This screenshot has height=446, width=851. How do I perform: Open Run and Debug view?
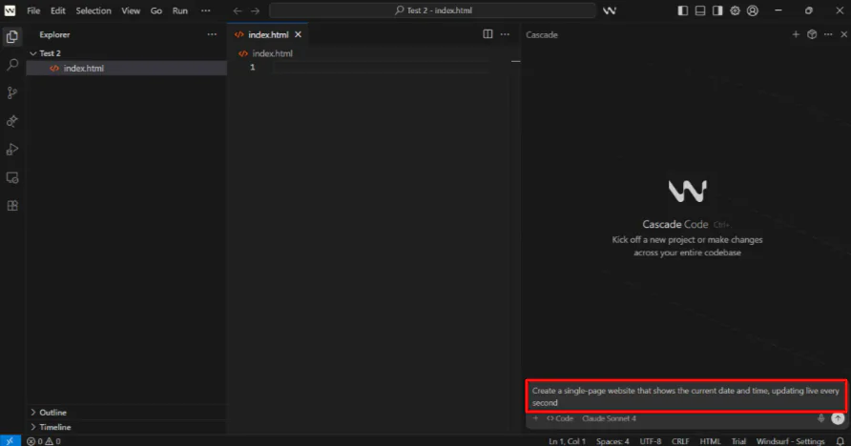[x=12, y=150]
